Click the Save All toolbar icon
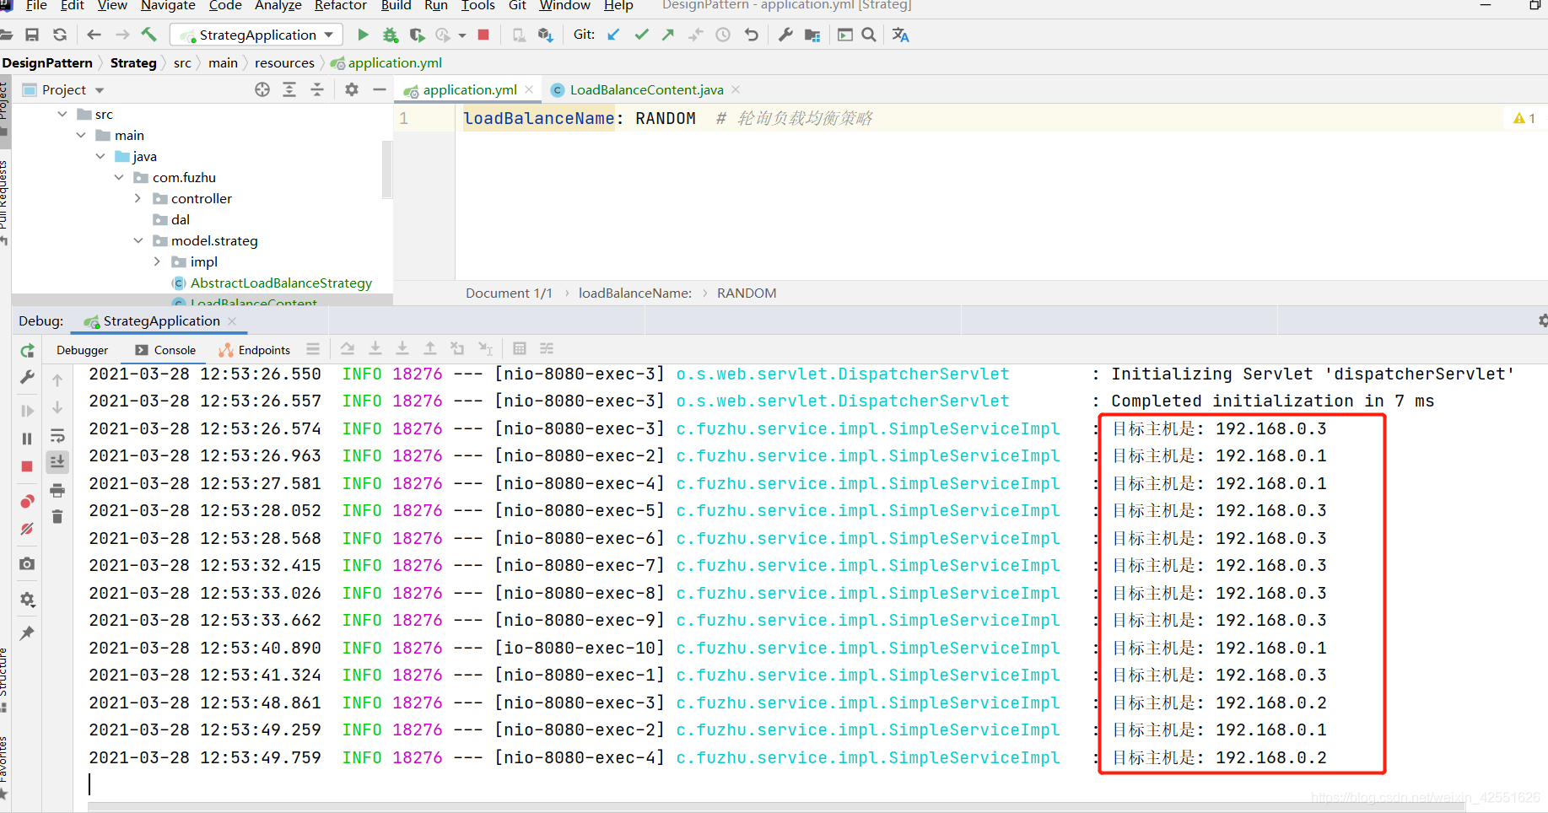This screenshot has height=813, width=1548. 32,35
